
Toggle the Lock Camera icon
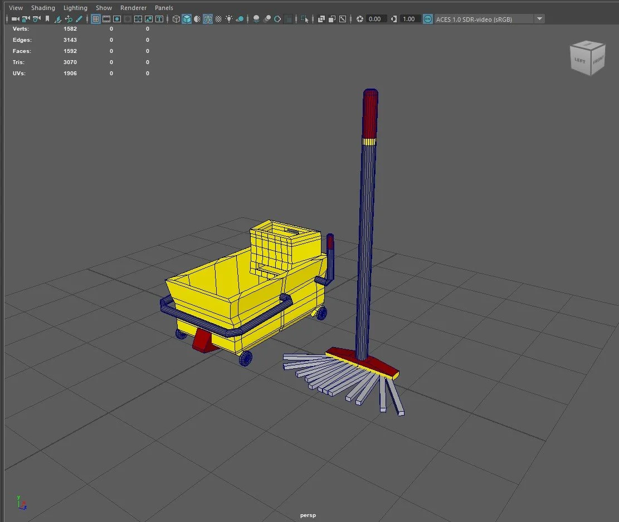[x=26, y=19]
